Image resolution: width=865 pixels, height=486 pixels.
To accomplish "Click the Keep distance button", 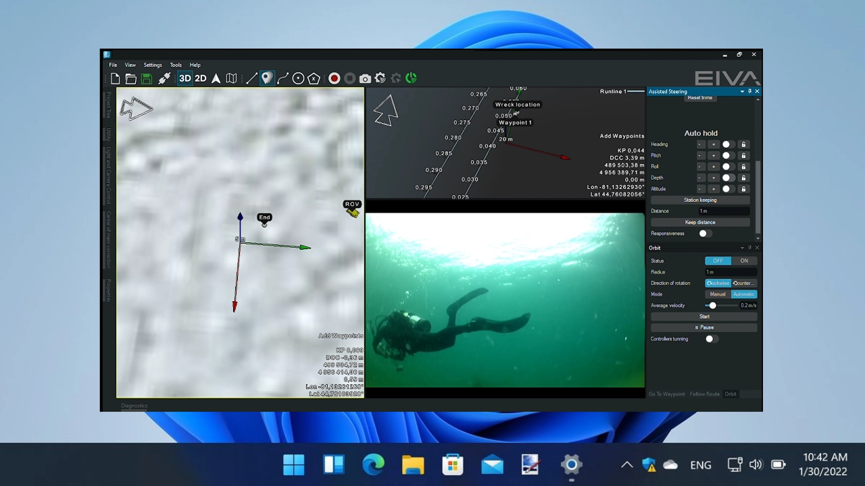I will (700, 222).
